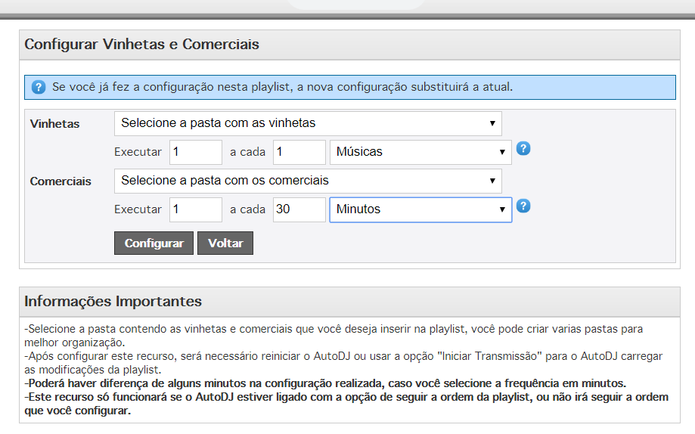
Task: Expand the Minutos unit dropdown
Action: pyautogui.click(x=420, y=209)
